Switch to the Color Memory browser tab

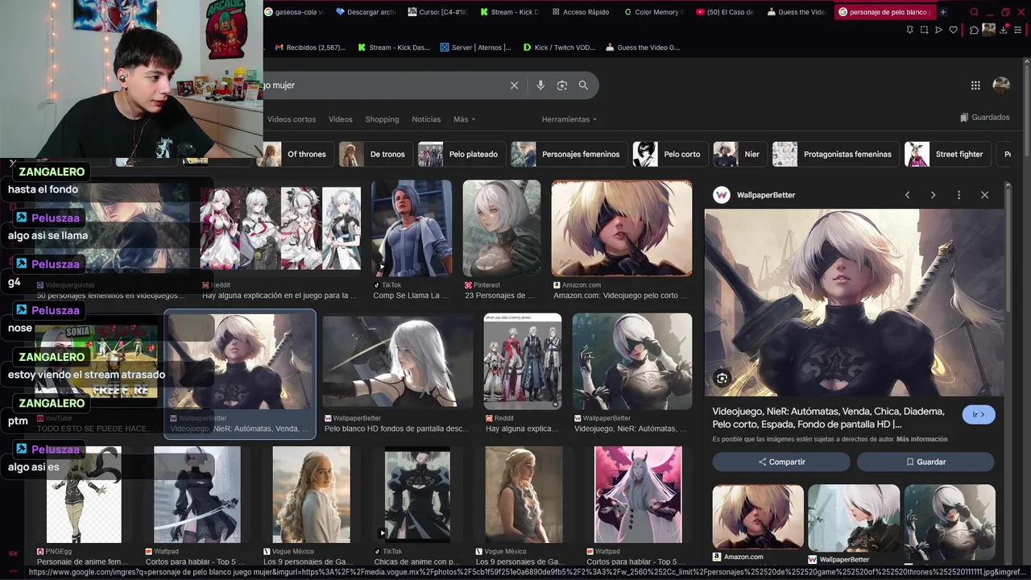point(654,12)
